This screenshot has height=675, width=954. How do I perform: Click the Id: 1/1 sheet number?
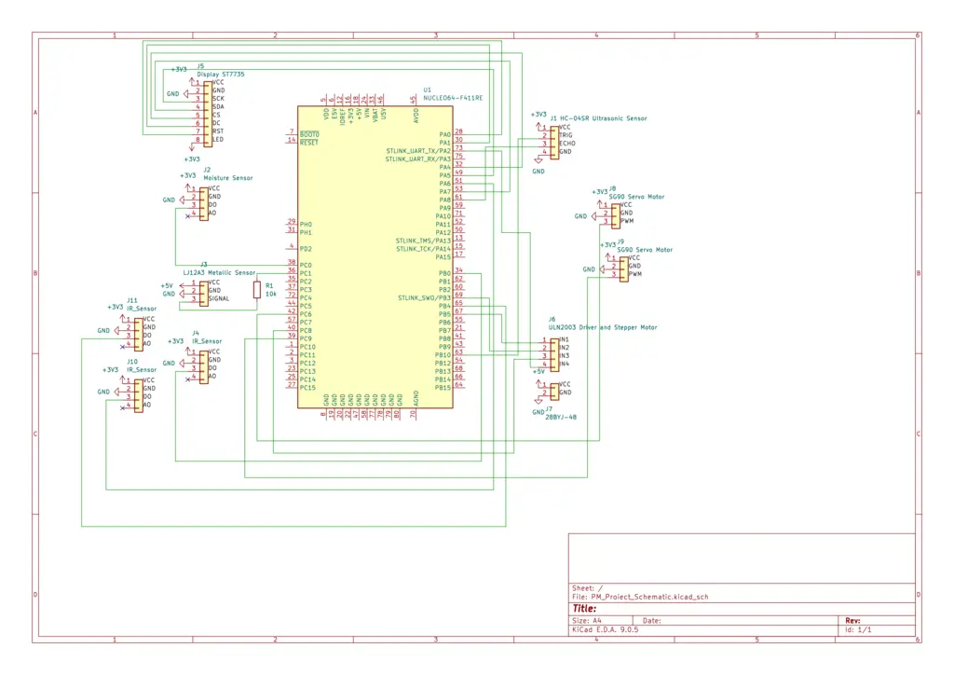click(x=858, y=630)
